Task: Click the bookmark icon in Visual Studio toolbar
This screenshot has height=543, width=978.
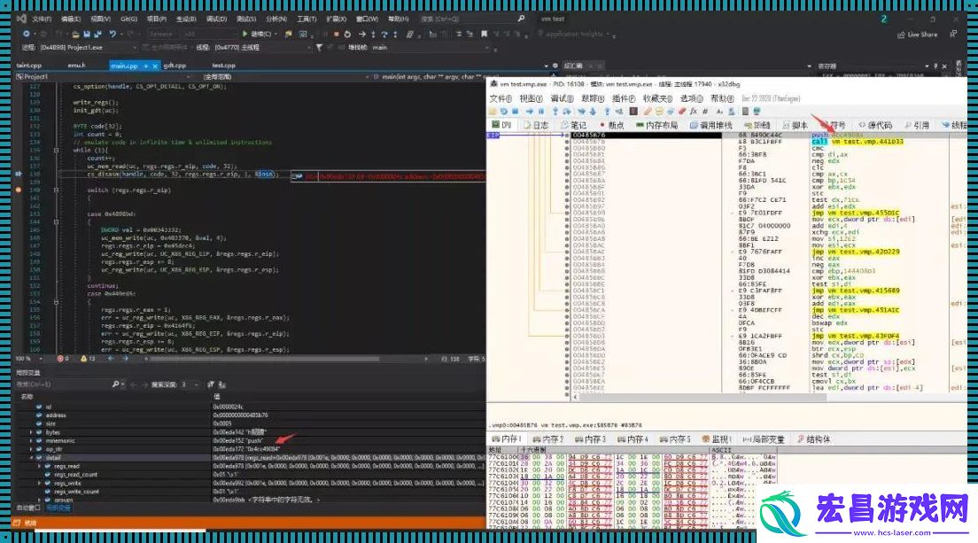Action: (x=484, y=34)
